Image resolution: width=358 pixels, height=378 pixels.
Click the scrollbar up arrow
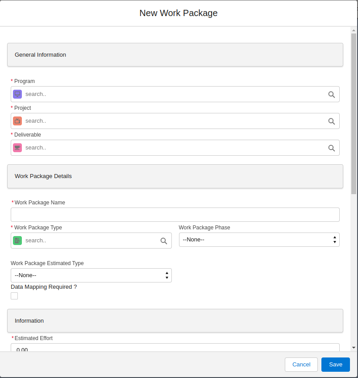pos(354,30)
